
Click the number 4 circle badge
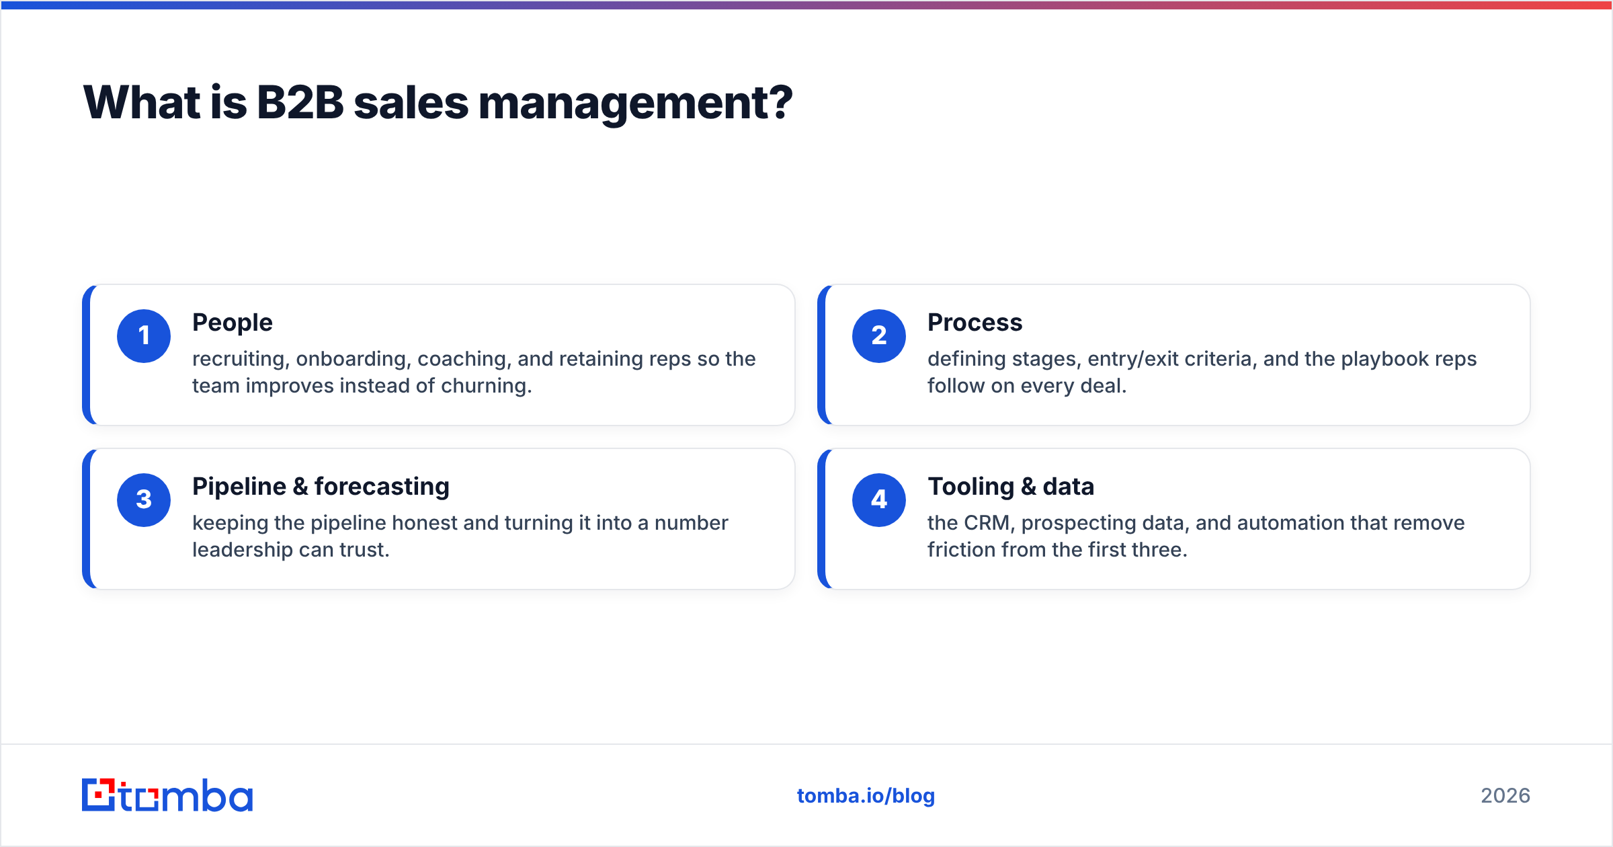click(x=879, y=500)
